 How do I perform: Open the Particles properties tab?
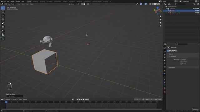[x=165, y=77]
